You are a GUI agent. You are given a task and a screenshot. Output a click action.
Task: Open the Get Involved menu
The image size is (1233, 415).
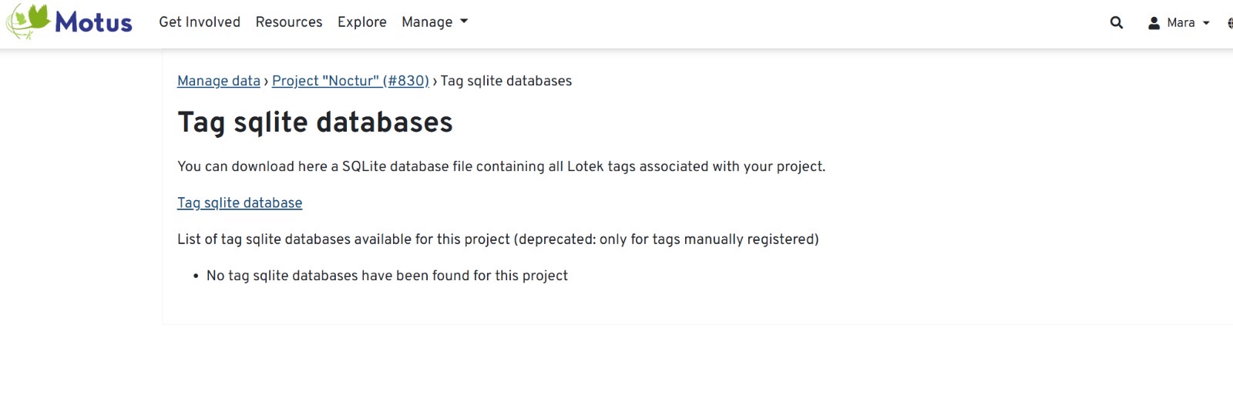coord(200,22)
